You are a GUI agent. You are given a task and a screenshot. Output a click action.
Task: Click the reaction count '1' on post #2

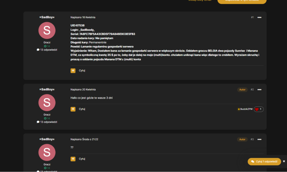coord(261,109)
